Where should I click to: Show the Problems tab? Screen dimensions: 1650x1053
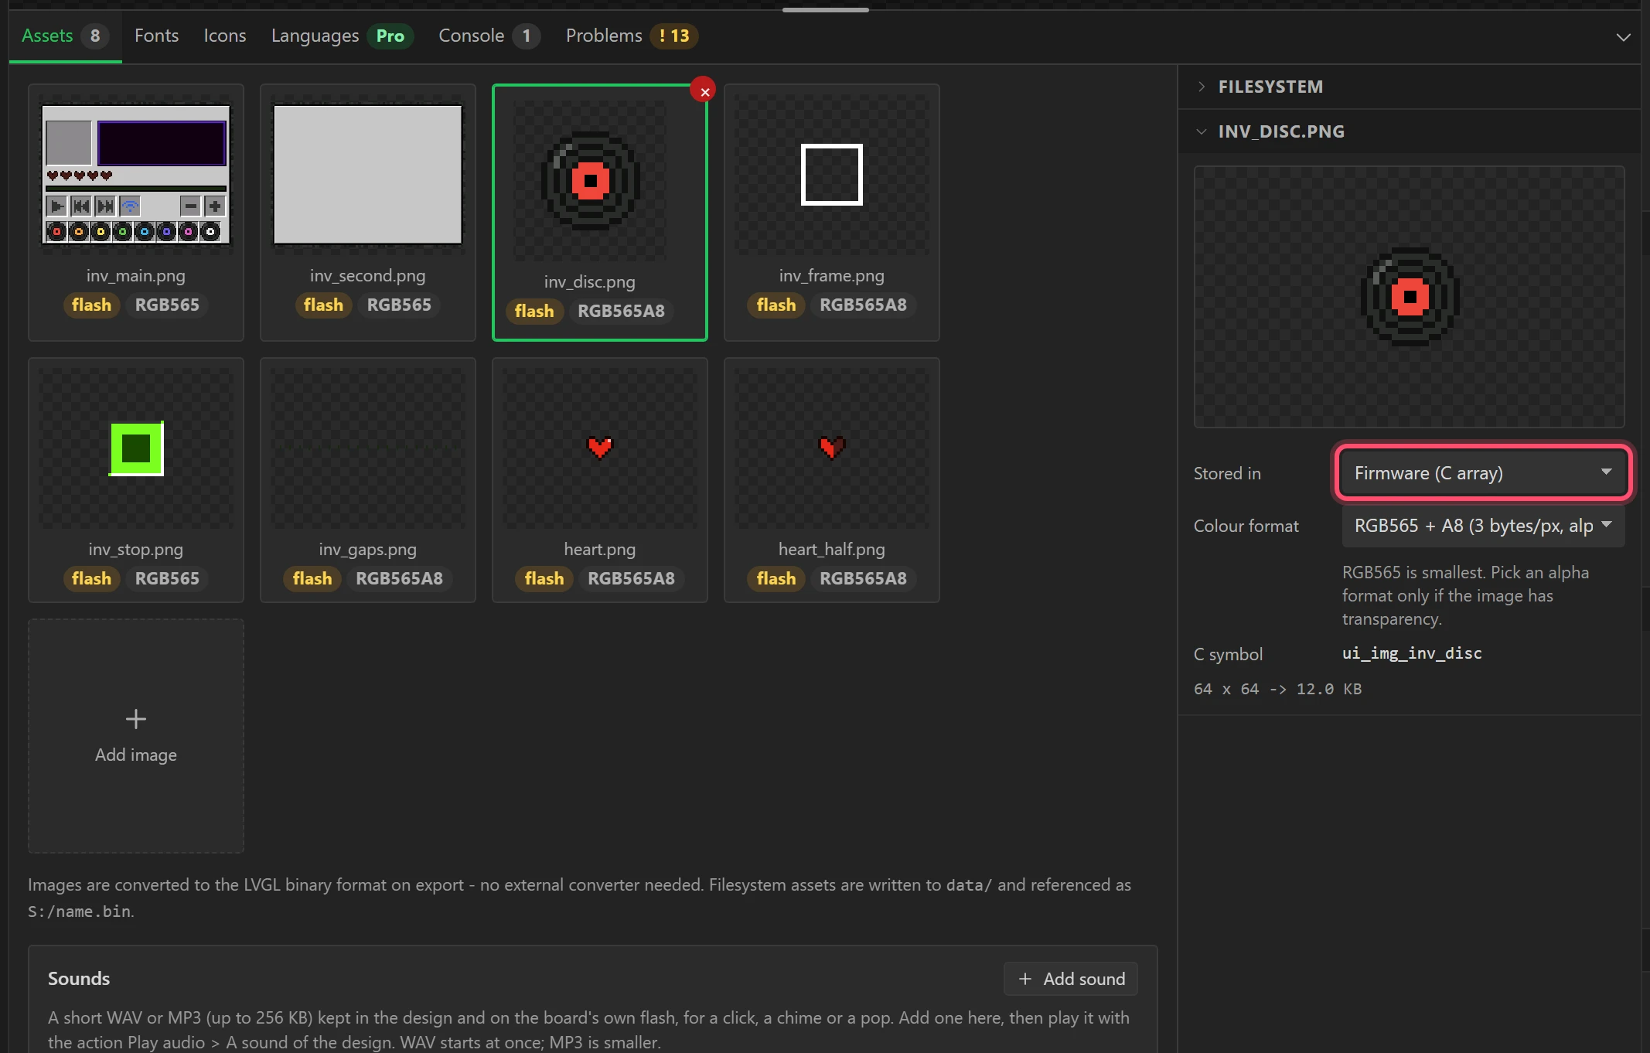pos(631,36)
